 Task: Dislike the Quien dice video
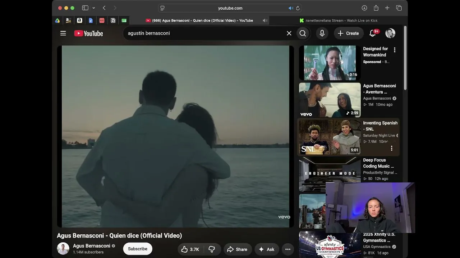[x=212, y=249]
